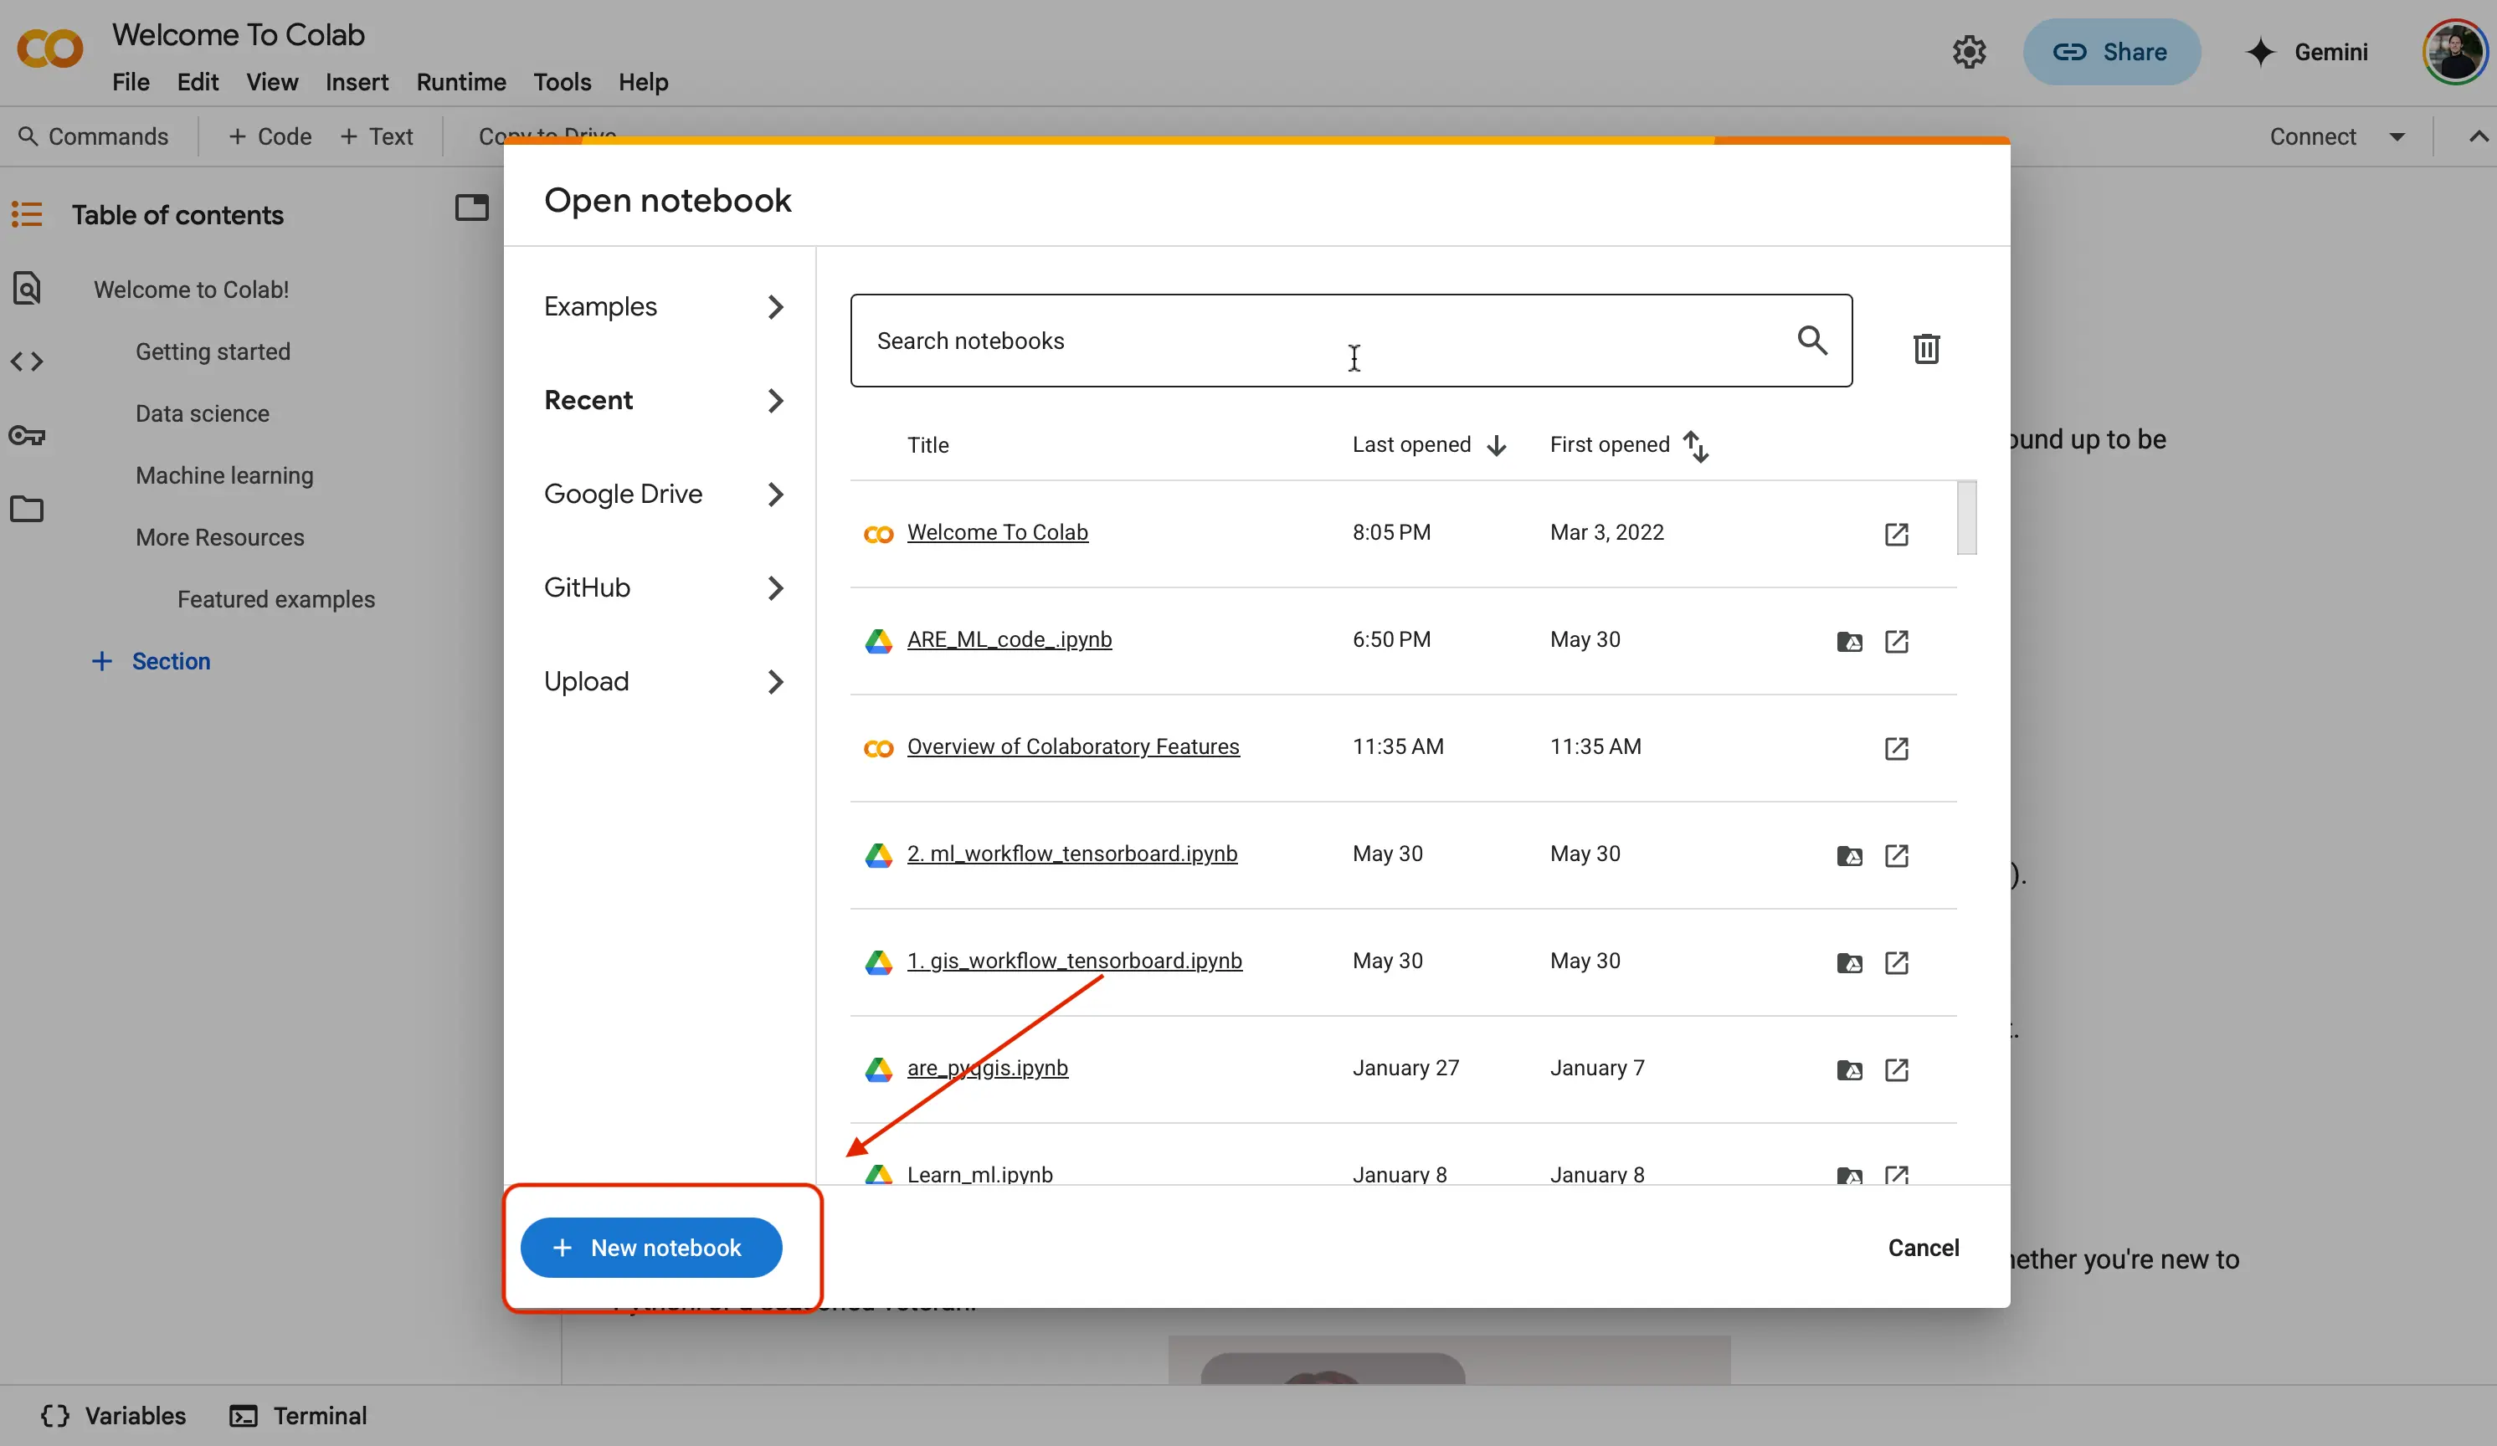This screenshot has width=2497, height=1446.
Task: Click the Connect button
Action: click(2313, 136)
